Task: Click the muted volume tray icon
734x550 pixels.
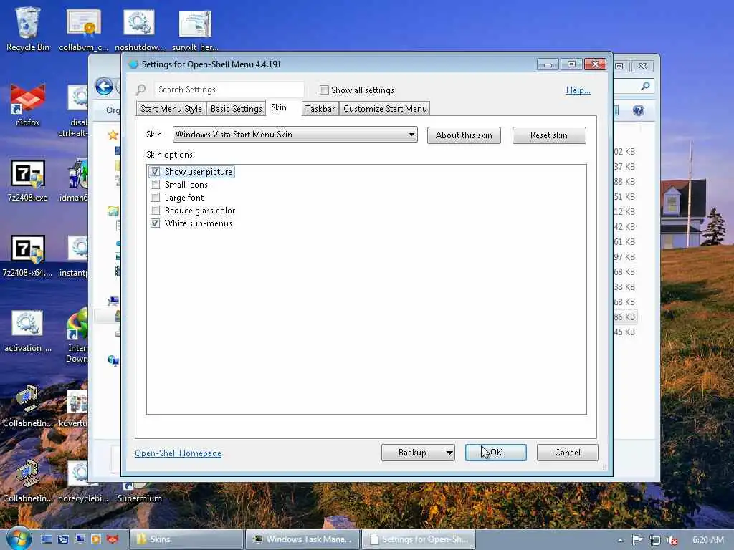Action: point(672,540)
